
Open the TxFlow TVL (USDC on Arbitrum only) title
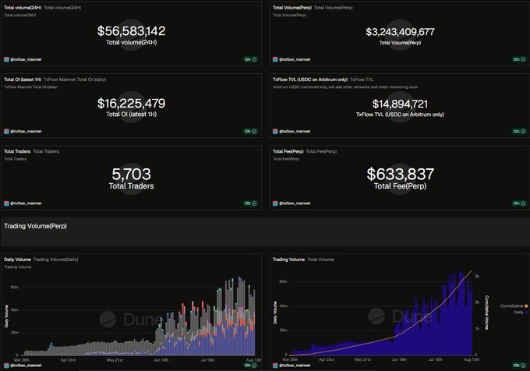coord(310,79)
